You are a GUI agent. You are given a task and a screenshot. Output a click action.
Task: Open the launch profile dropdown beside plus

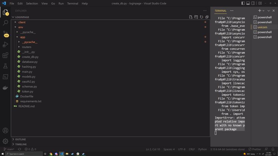tap(263, 11)
